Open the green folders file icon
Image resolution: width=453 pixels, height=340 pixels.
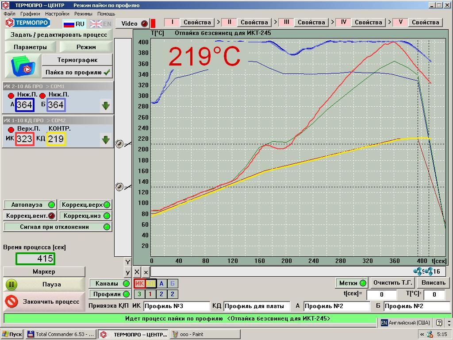point(23,66)
